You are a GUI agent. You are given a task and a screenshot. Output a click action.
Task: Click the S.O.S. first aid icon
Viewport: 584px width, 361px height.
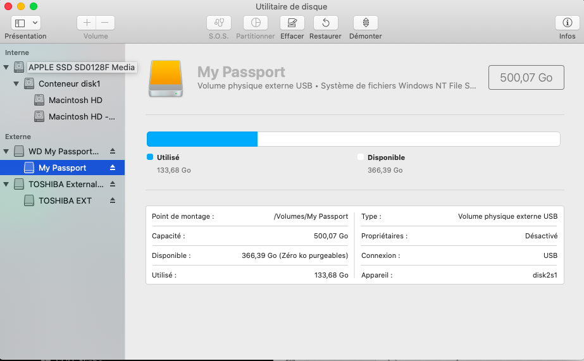(x=219, y=23)
